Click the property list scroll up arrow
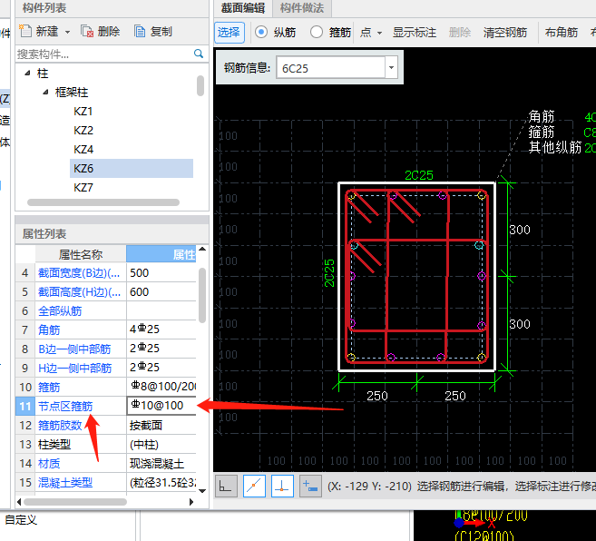Screen dimensions: 596x541 pos(202,250)
